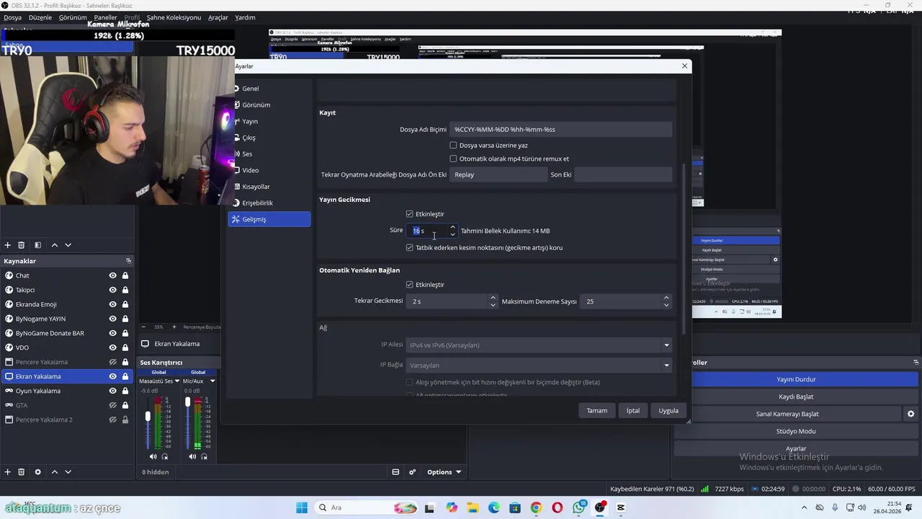
Task: Open the Dosya menu
Action: click(x=12, y=17)
